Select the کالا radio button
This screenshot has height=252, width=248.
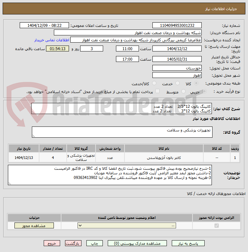(x=196, y=83)
